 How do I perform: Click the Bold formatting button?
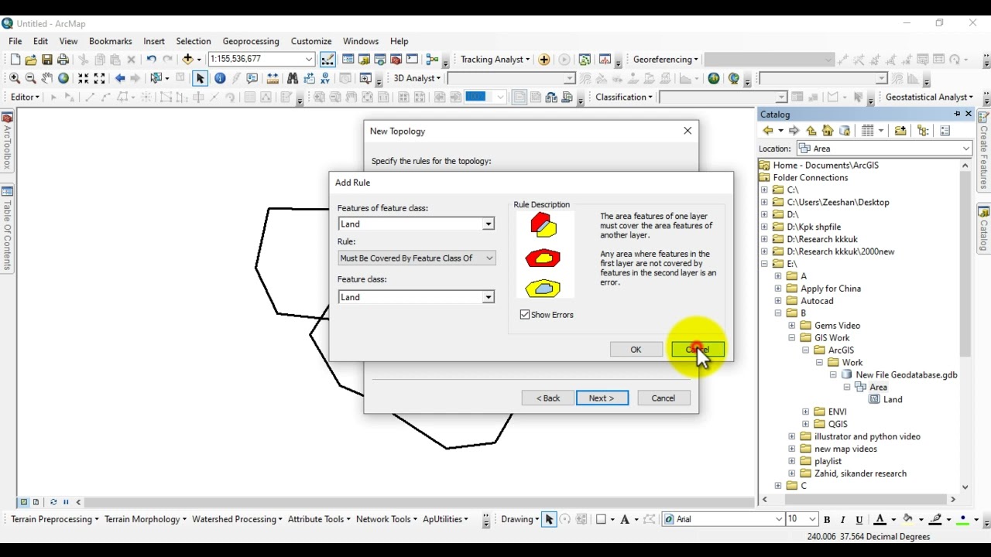pos(827,520)
